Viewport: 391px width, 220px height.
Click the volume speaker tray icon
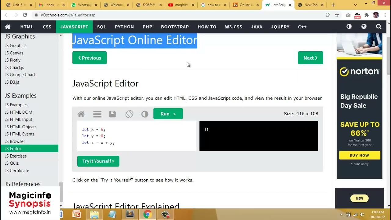pos(362,215)
